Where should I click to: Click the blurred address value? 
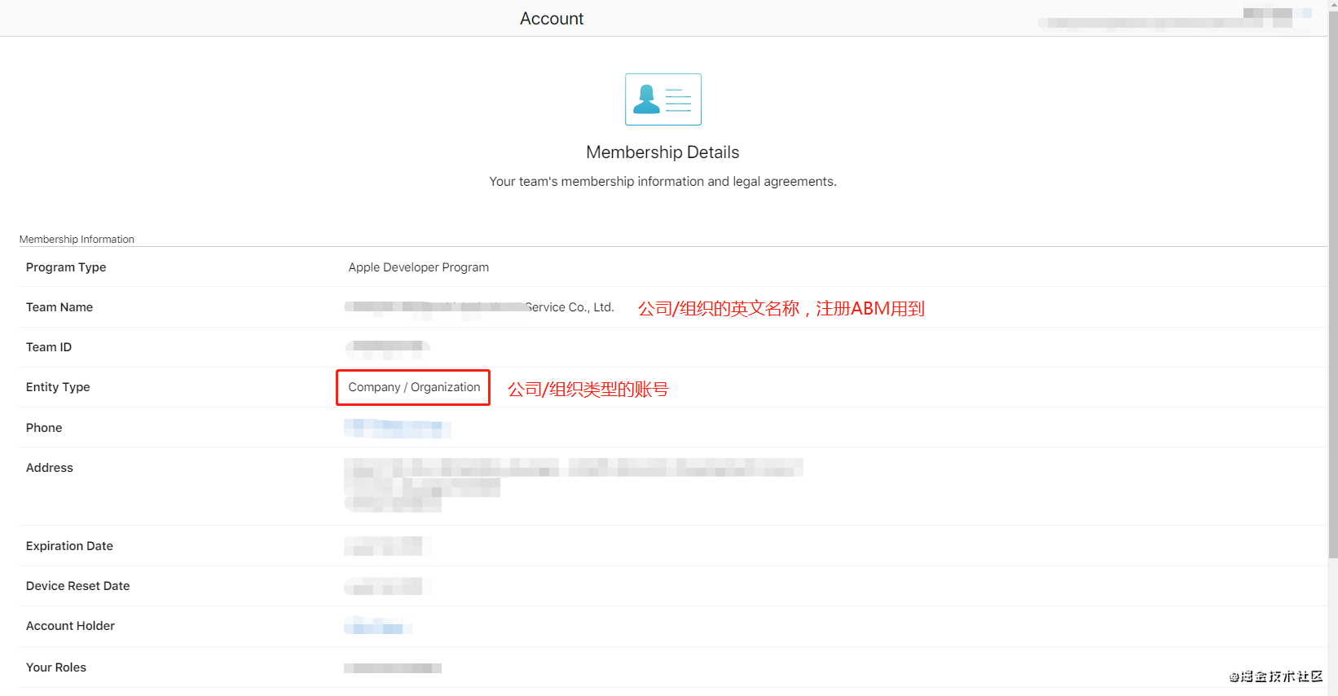click(573, 485)
